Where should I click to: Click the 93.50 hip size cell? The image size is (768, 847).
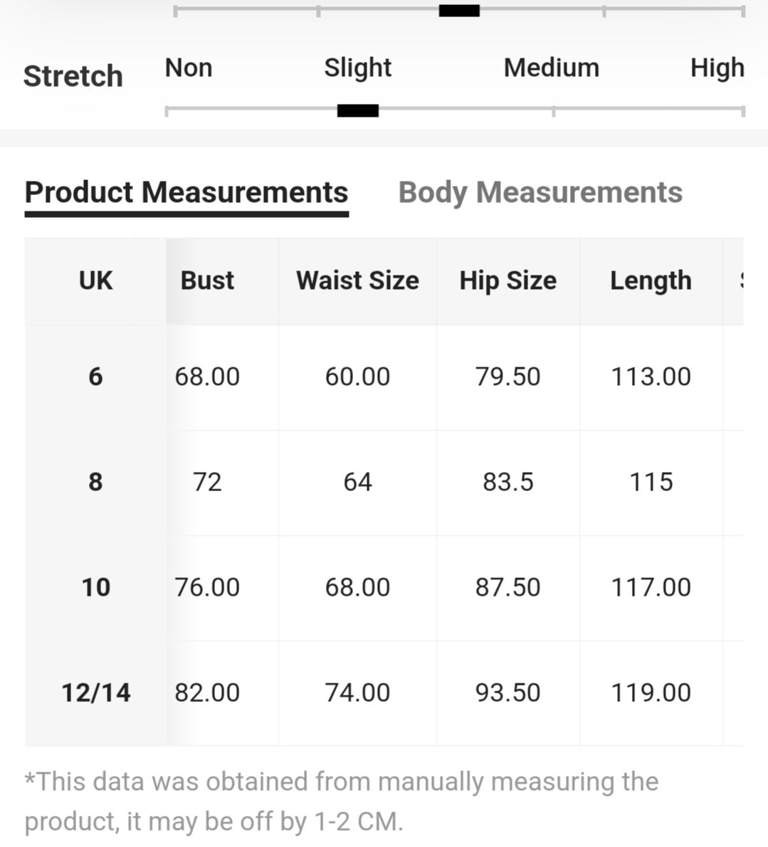(507, 693)
